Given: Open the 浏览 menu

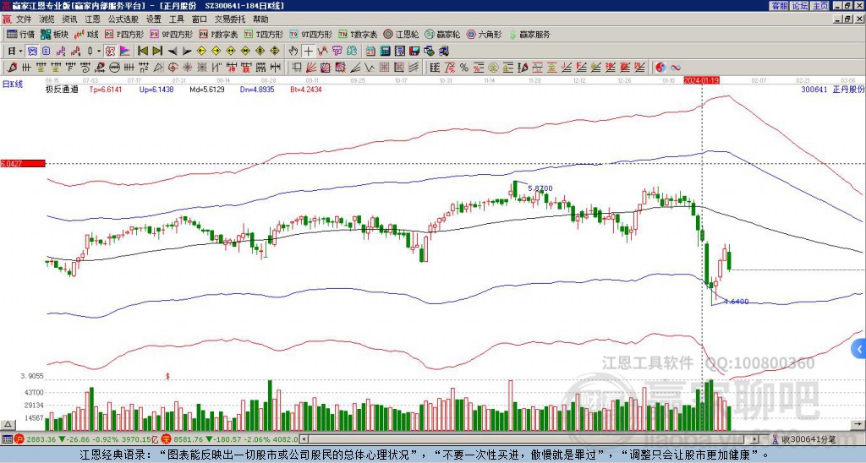Looking at the screenshot, I should 47,19.
